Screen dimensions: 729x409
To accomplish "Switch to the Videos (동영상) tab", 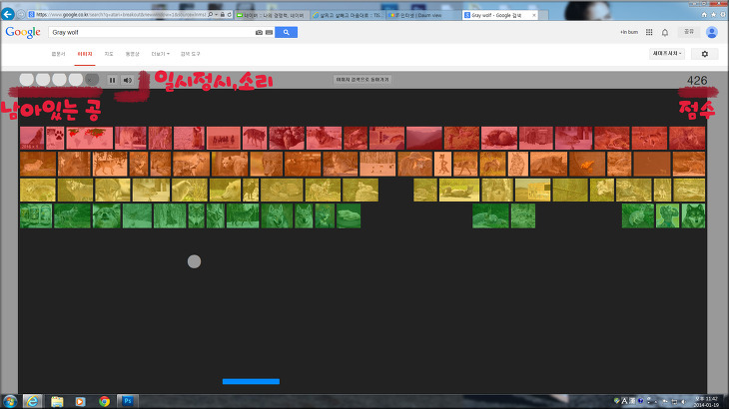I will 133,54.
